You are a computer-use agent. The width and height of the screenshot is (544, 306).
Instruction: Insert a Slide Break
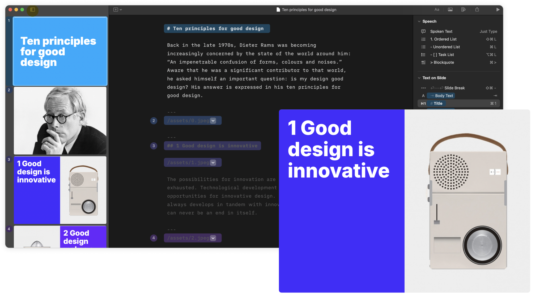coord(454,88)
